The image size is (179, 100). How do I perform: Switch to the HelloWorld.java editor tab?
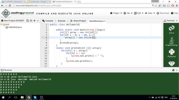(96, 21)
